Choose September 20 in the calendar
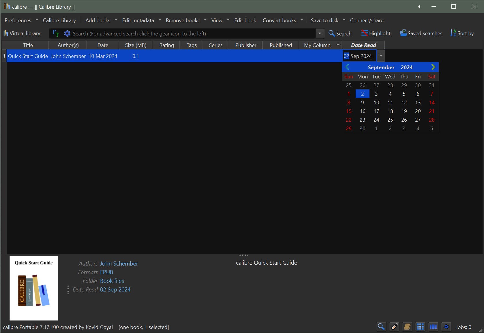This screenshot has width=484, height=333. (418, 111)
